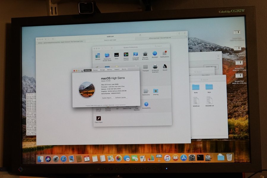
Task: Open Sharing preferences pane
Action: [156, 92]
